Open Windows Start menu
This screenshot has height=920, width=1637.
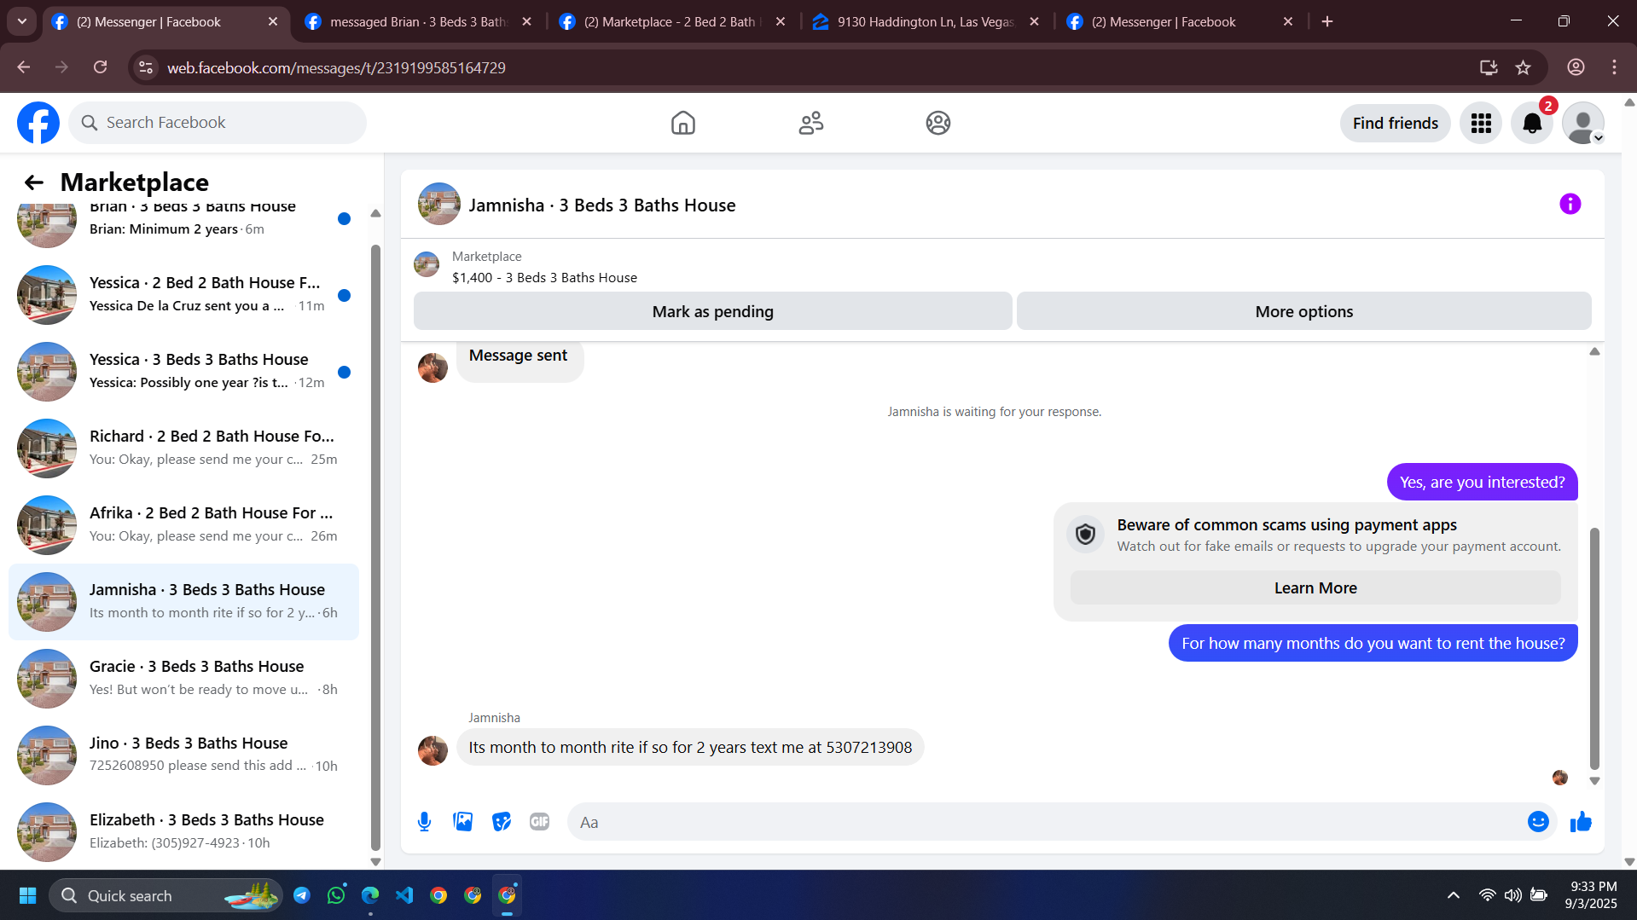point(27,895)
